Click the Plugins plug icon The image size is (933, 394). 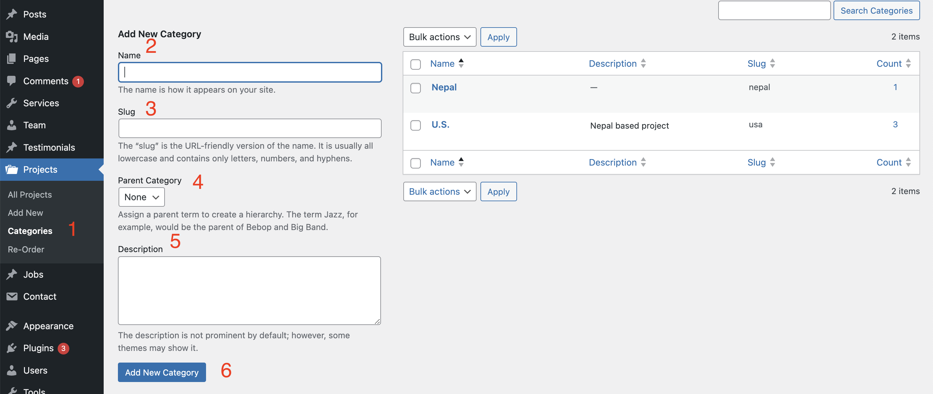click(x=12, y=348)
